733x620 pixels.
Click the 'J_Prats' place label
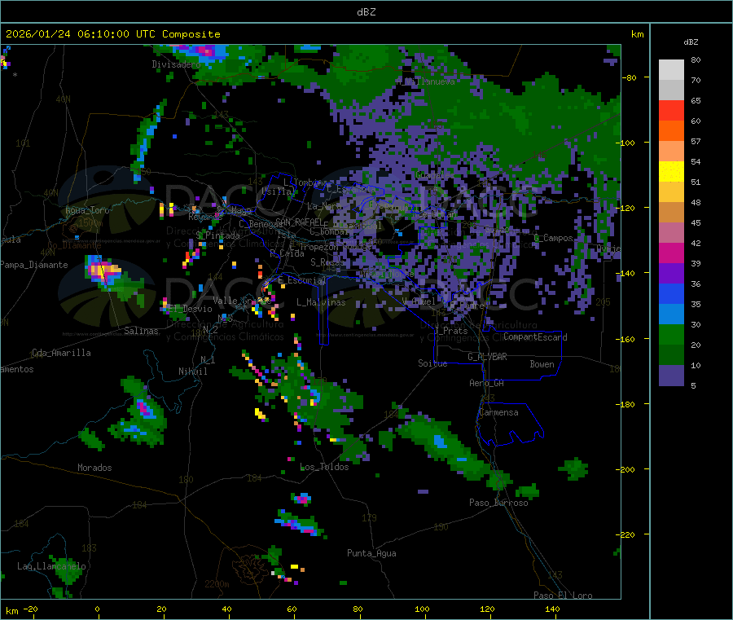pyautogui.click(x=450, y=331)
